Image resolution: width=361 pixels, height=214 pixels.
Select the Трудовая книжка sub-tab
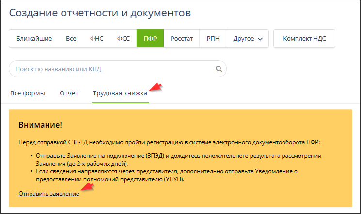(x=120, y=93)
